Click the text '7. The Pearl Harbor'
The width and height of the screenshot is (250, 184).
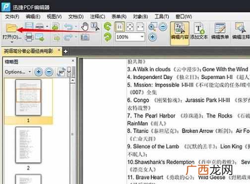[151, 116]
